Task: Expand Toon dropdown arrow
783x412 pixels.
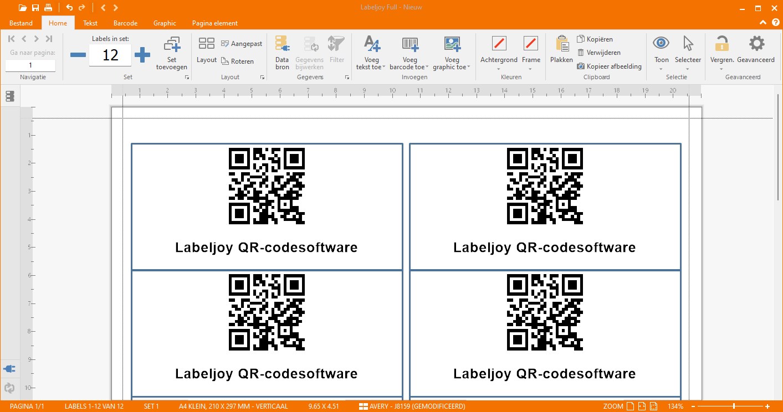Action: click(661, 69)
